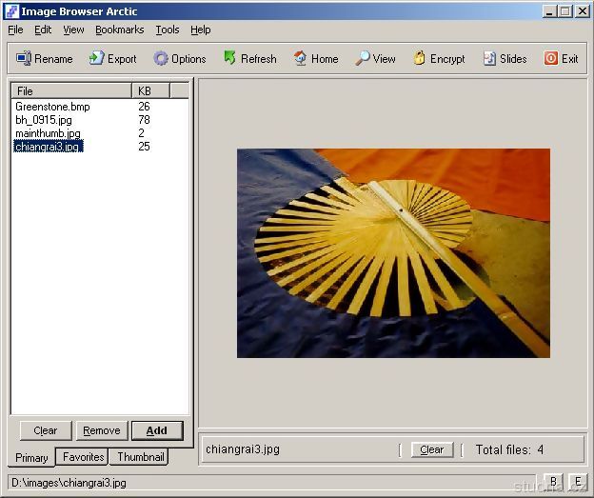The width and height of the screenshot is (594, 498).
Task: Click the View magnifier icon
Action: click(x=363, y=58)
